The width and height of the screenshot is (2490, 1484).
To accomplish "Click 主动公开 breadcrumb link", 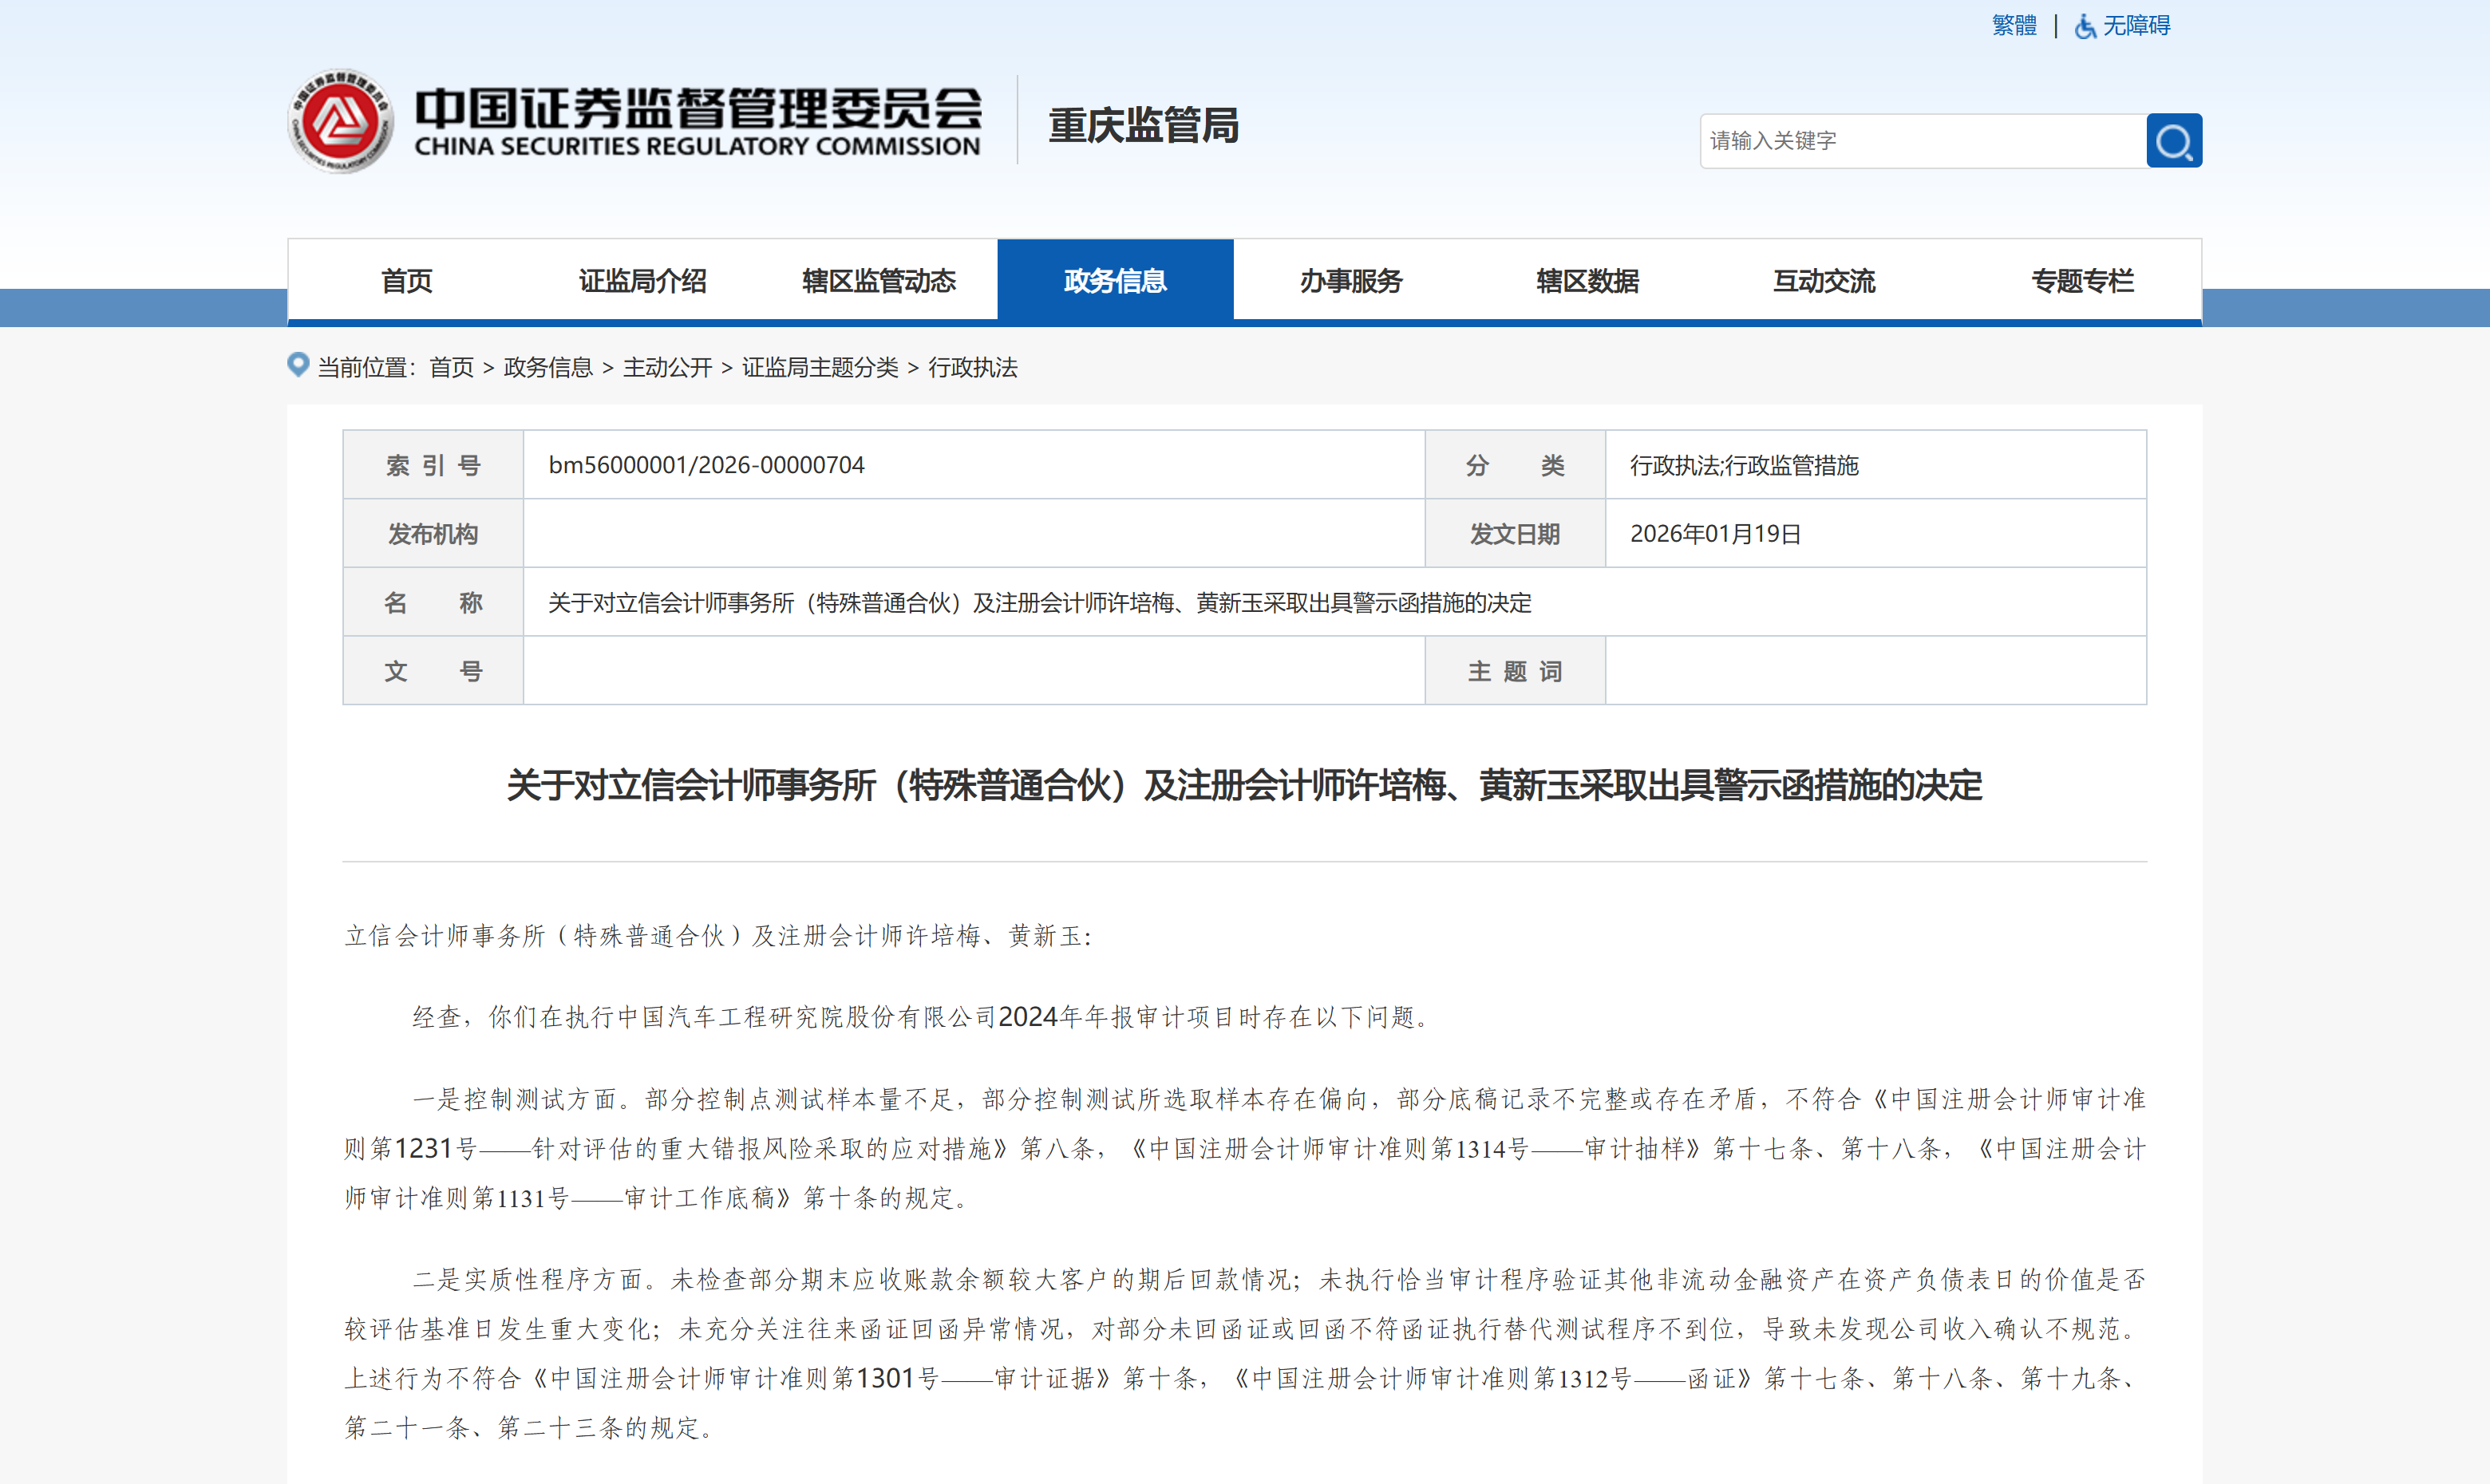I will click(667, 368).
